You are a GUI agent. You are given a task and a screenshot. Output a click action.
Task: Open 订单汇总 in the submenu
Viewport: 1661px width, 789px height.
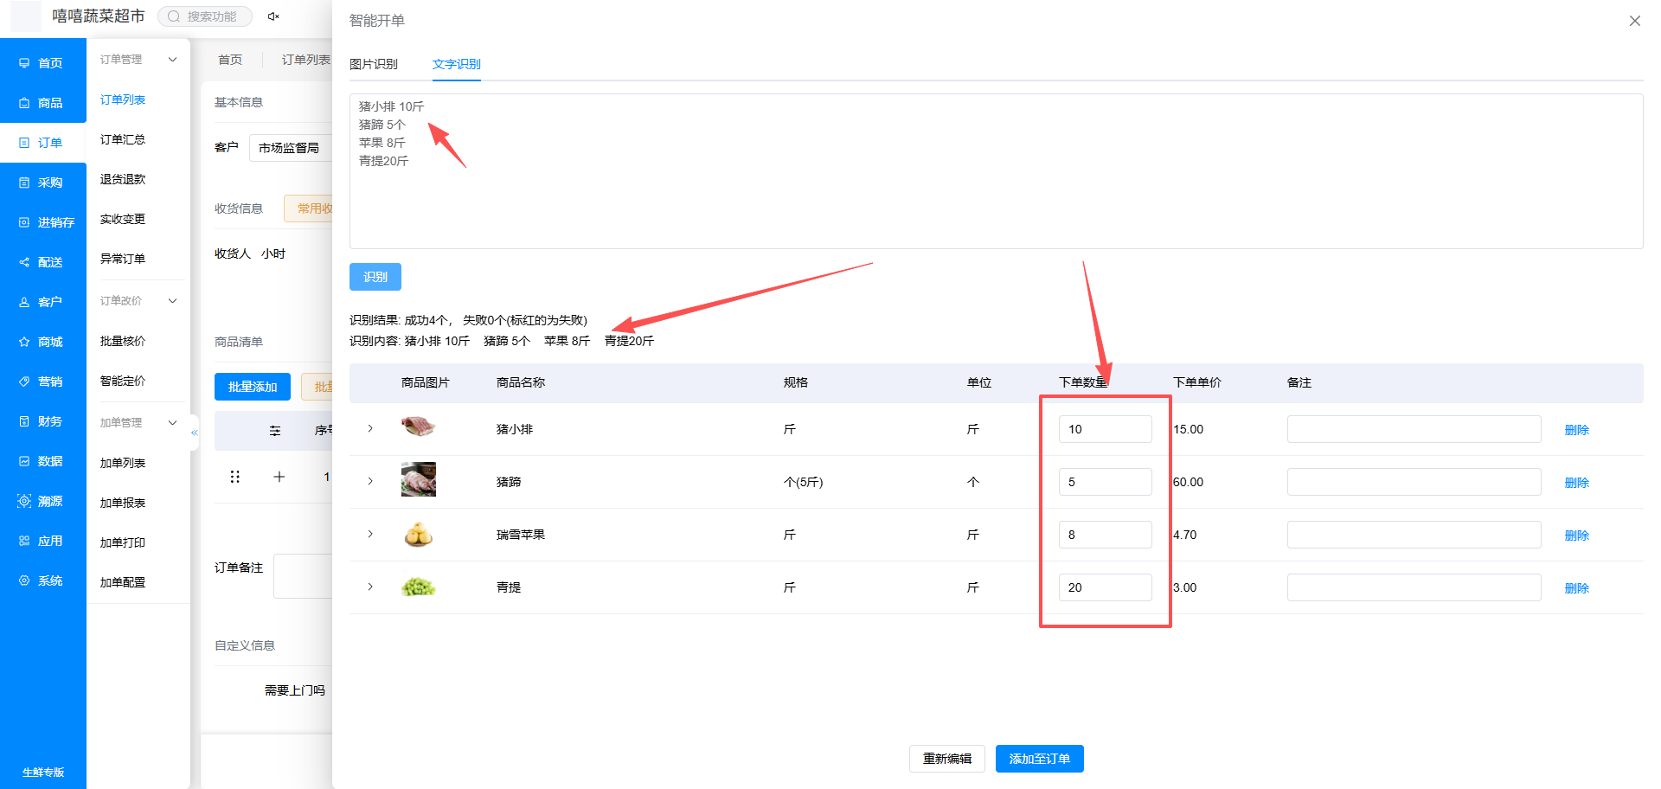[x=123, y=139]
